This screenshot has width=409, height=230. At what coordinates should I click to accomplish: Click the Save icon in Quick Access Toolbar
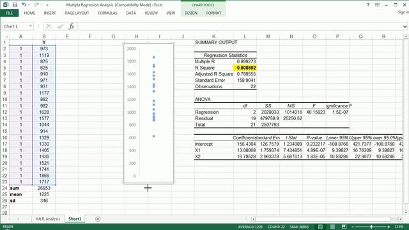[x=15, y=4]
